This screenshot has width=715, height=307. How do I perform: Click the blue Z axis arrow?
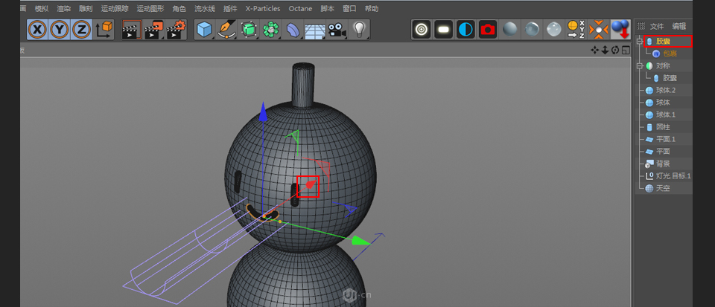tap(263, 113)
